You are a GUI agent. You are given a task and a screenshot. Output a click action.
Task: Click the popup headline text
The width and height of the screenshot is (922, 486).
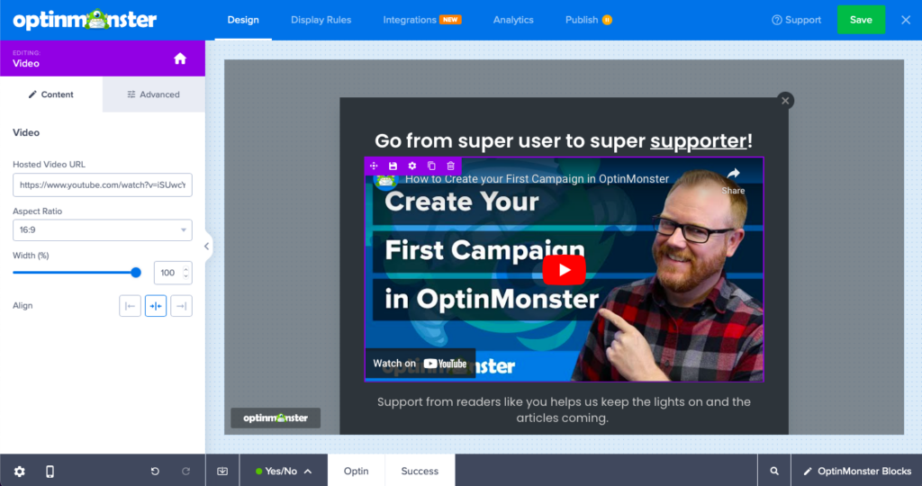564,141
